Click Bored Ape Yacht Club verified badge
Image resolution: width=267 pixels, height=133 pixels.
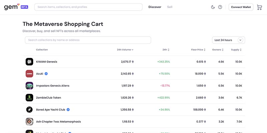(x=68, y=110)
